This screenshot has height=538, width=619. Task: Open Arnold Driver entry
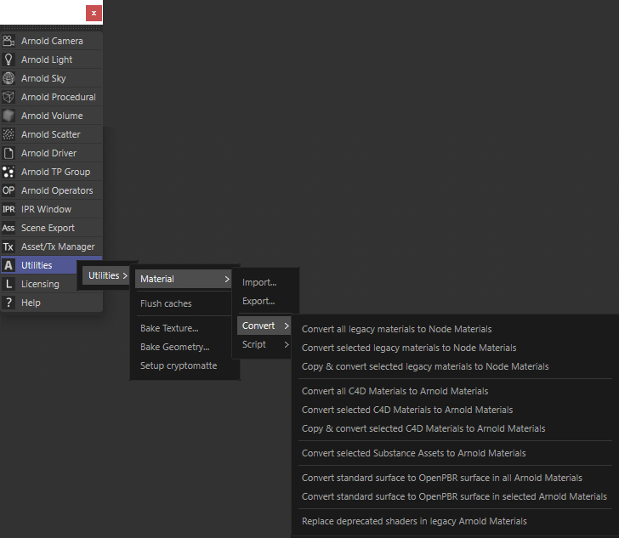click(52, 153)
